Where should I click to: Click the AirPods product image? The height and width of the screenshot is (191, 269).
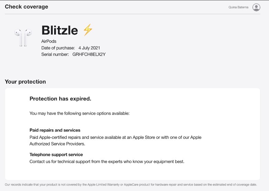pyautogui.click(x=23, y=37)
